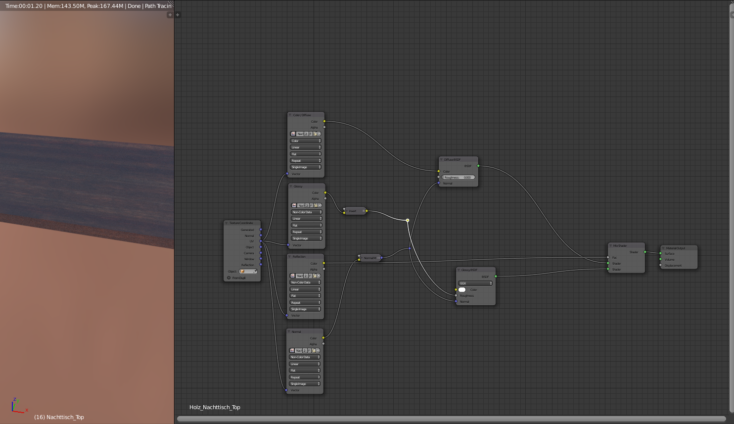This screenshot has width=734, height=424.
Task: Toggle fake user F in Color/Diffuse node
Action: point(311,134)
